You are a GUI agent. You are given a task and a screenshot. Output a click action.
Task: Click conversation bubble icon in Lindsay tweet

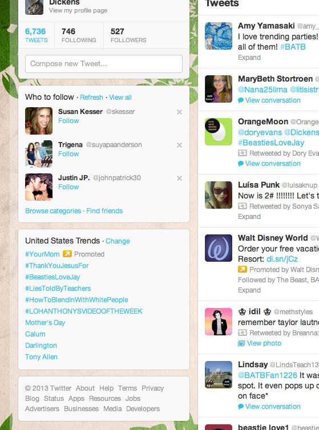241,407
